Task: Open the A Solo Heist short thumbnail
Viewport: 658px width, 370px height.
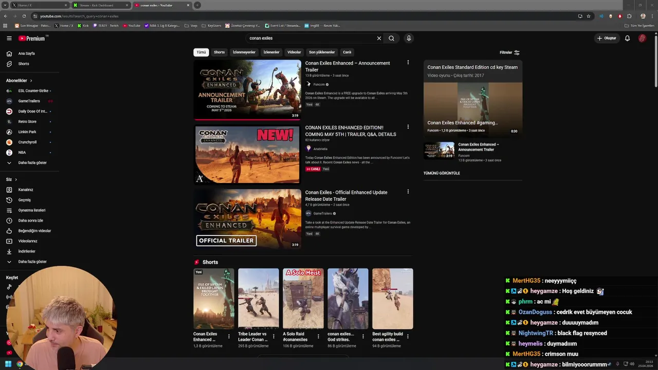Action: tap(303, 299)
